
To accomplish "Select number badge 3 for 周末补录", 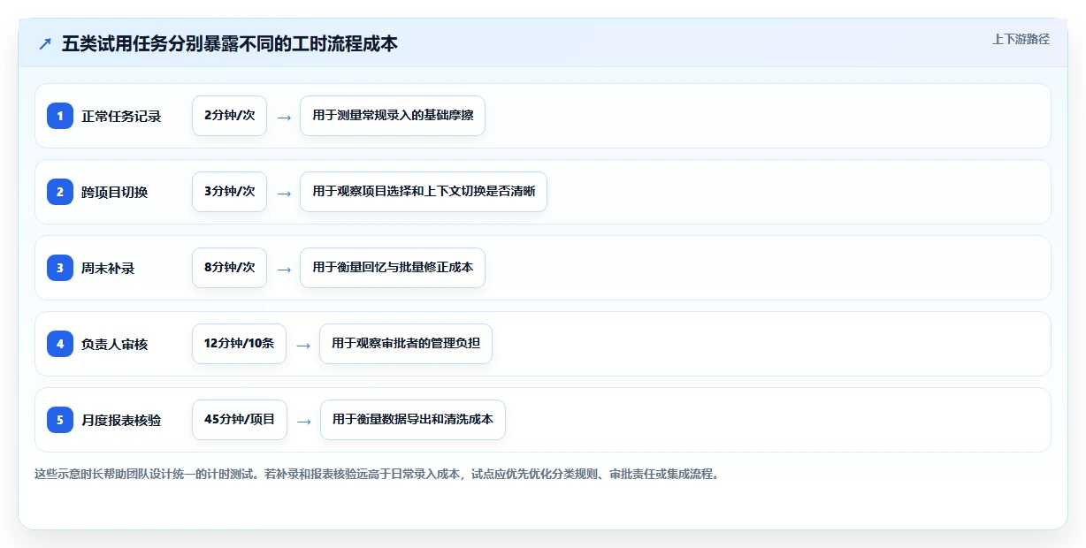I will 60,268.
